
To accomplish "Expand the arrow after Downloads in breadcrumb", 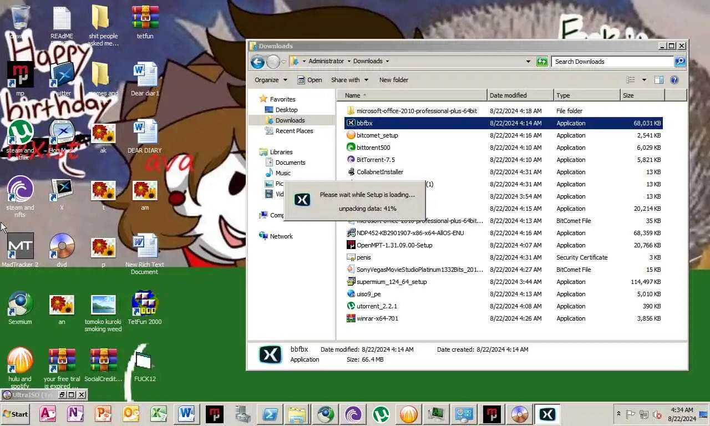I will 387,62.
